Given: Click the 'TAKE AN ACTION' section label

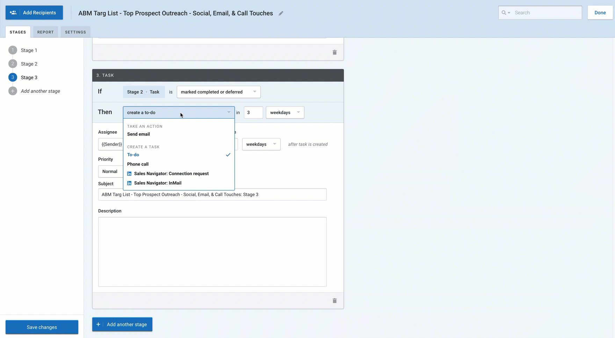Looking at the screenshot, I should (145, 126).
